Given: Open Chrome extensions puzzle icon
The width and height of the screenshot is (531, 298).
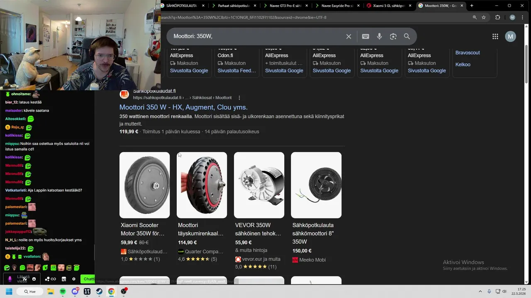Looking at the screenshot, I should pos(498,17).
